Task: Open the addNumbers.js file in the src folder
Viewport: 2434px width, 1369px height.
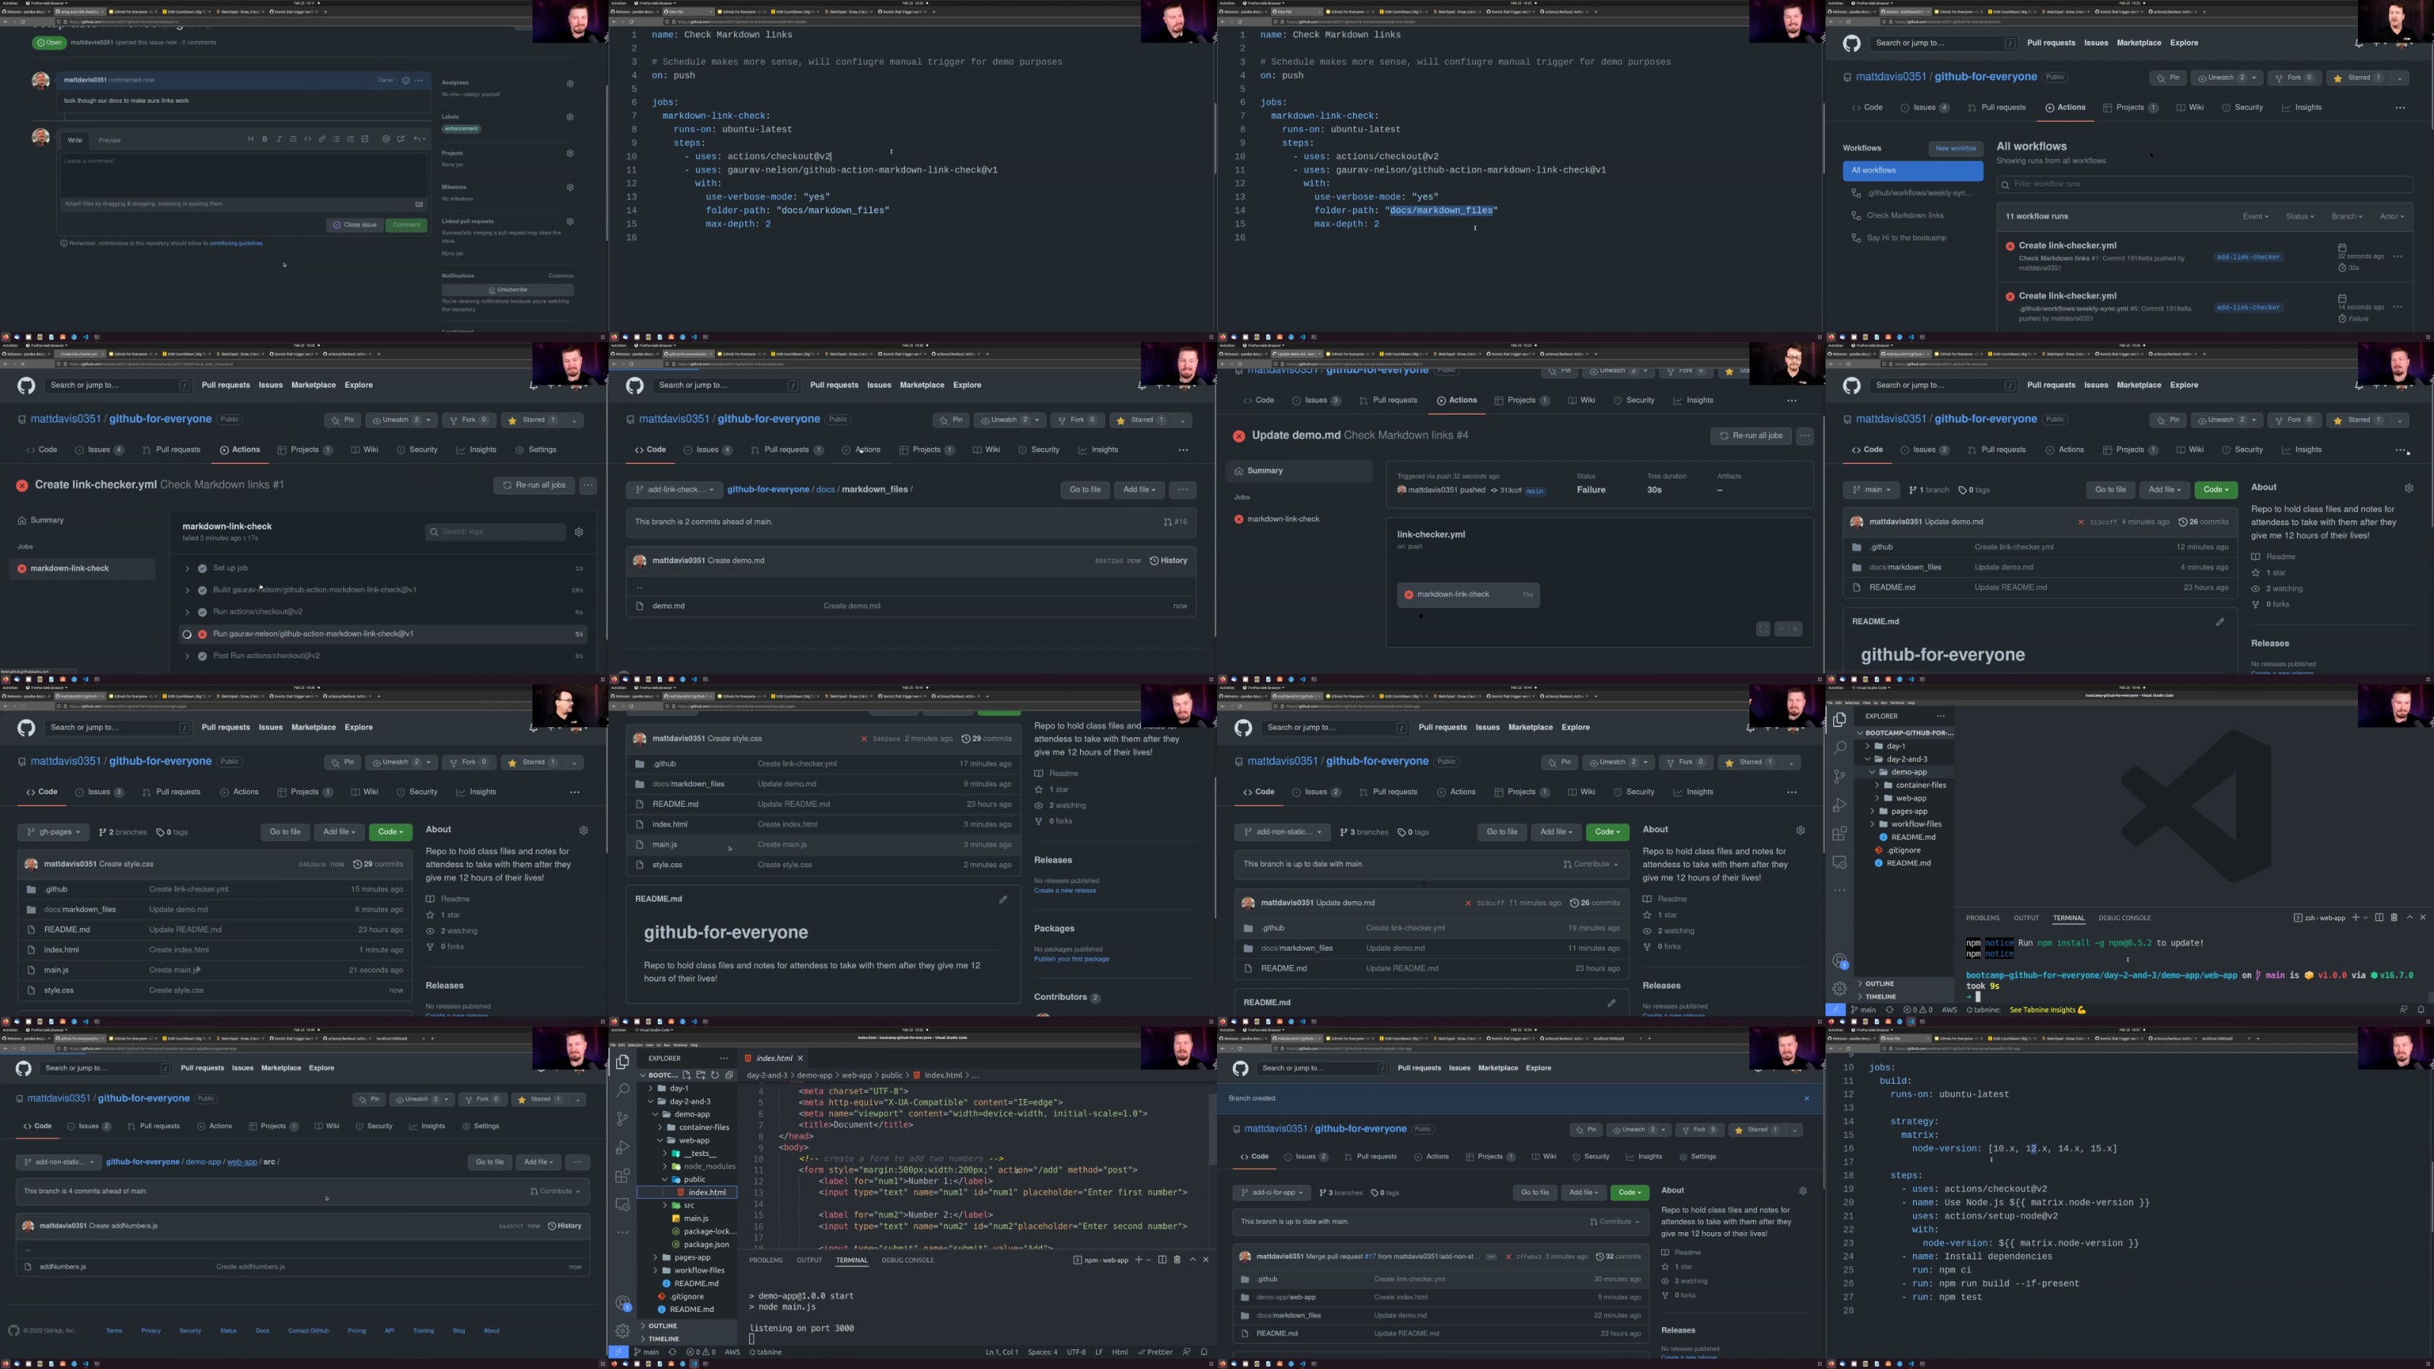Action: [62, 1266]
